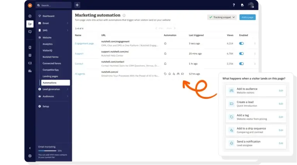The width and height of the screenshot is (297, 165).
Task: Click the Views column header
Action: (230, 35)
